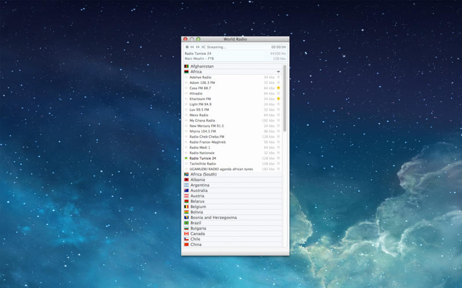Expand the Africa (South) station list
Screen dimensions: 462x288
[203, 175]
